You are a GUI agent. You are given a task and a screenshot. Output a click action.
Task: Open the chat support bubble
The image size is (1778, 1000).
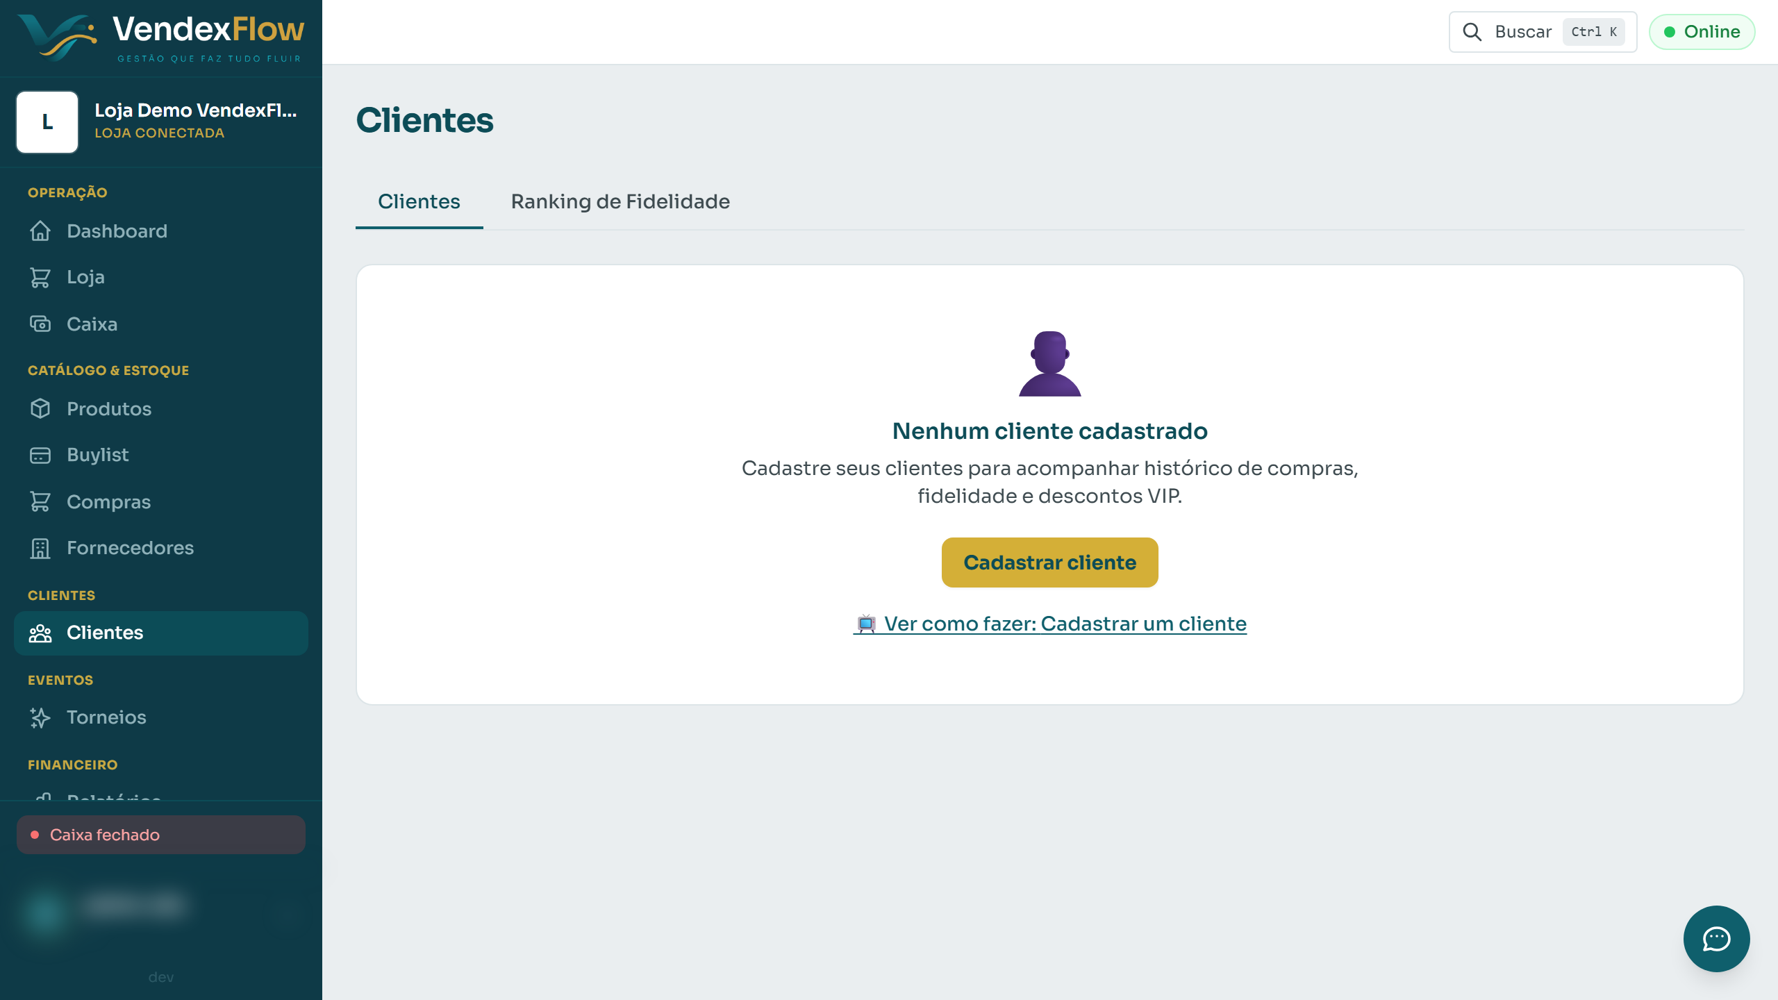point(1716,939)
